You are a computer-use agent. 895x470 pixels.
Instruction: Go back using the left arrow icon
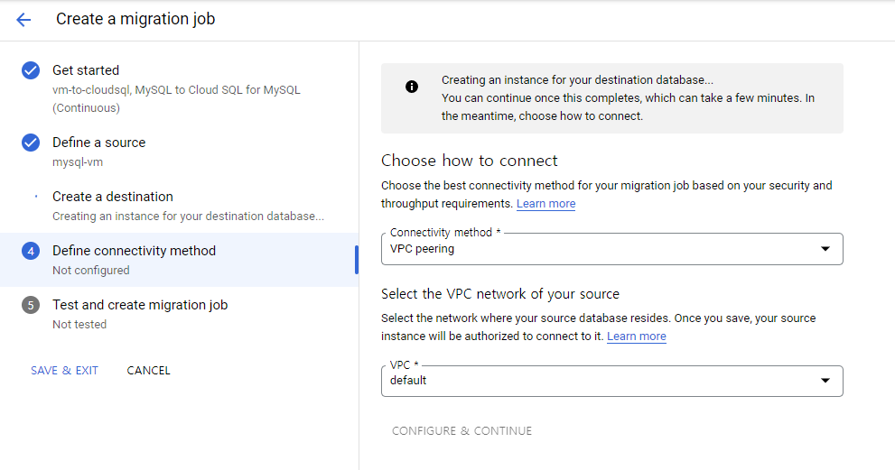pyautogui.click(x=23, y=20)
